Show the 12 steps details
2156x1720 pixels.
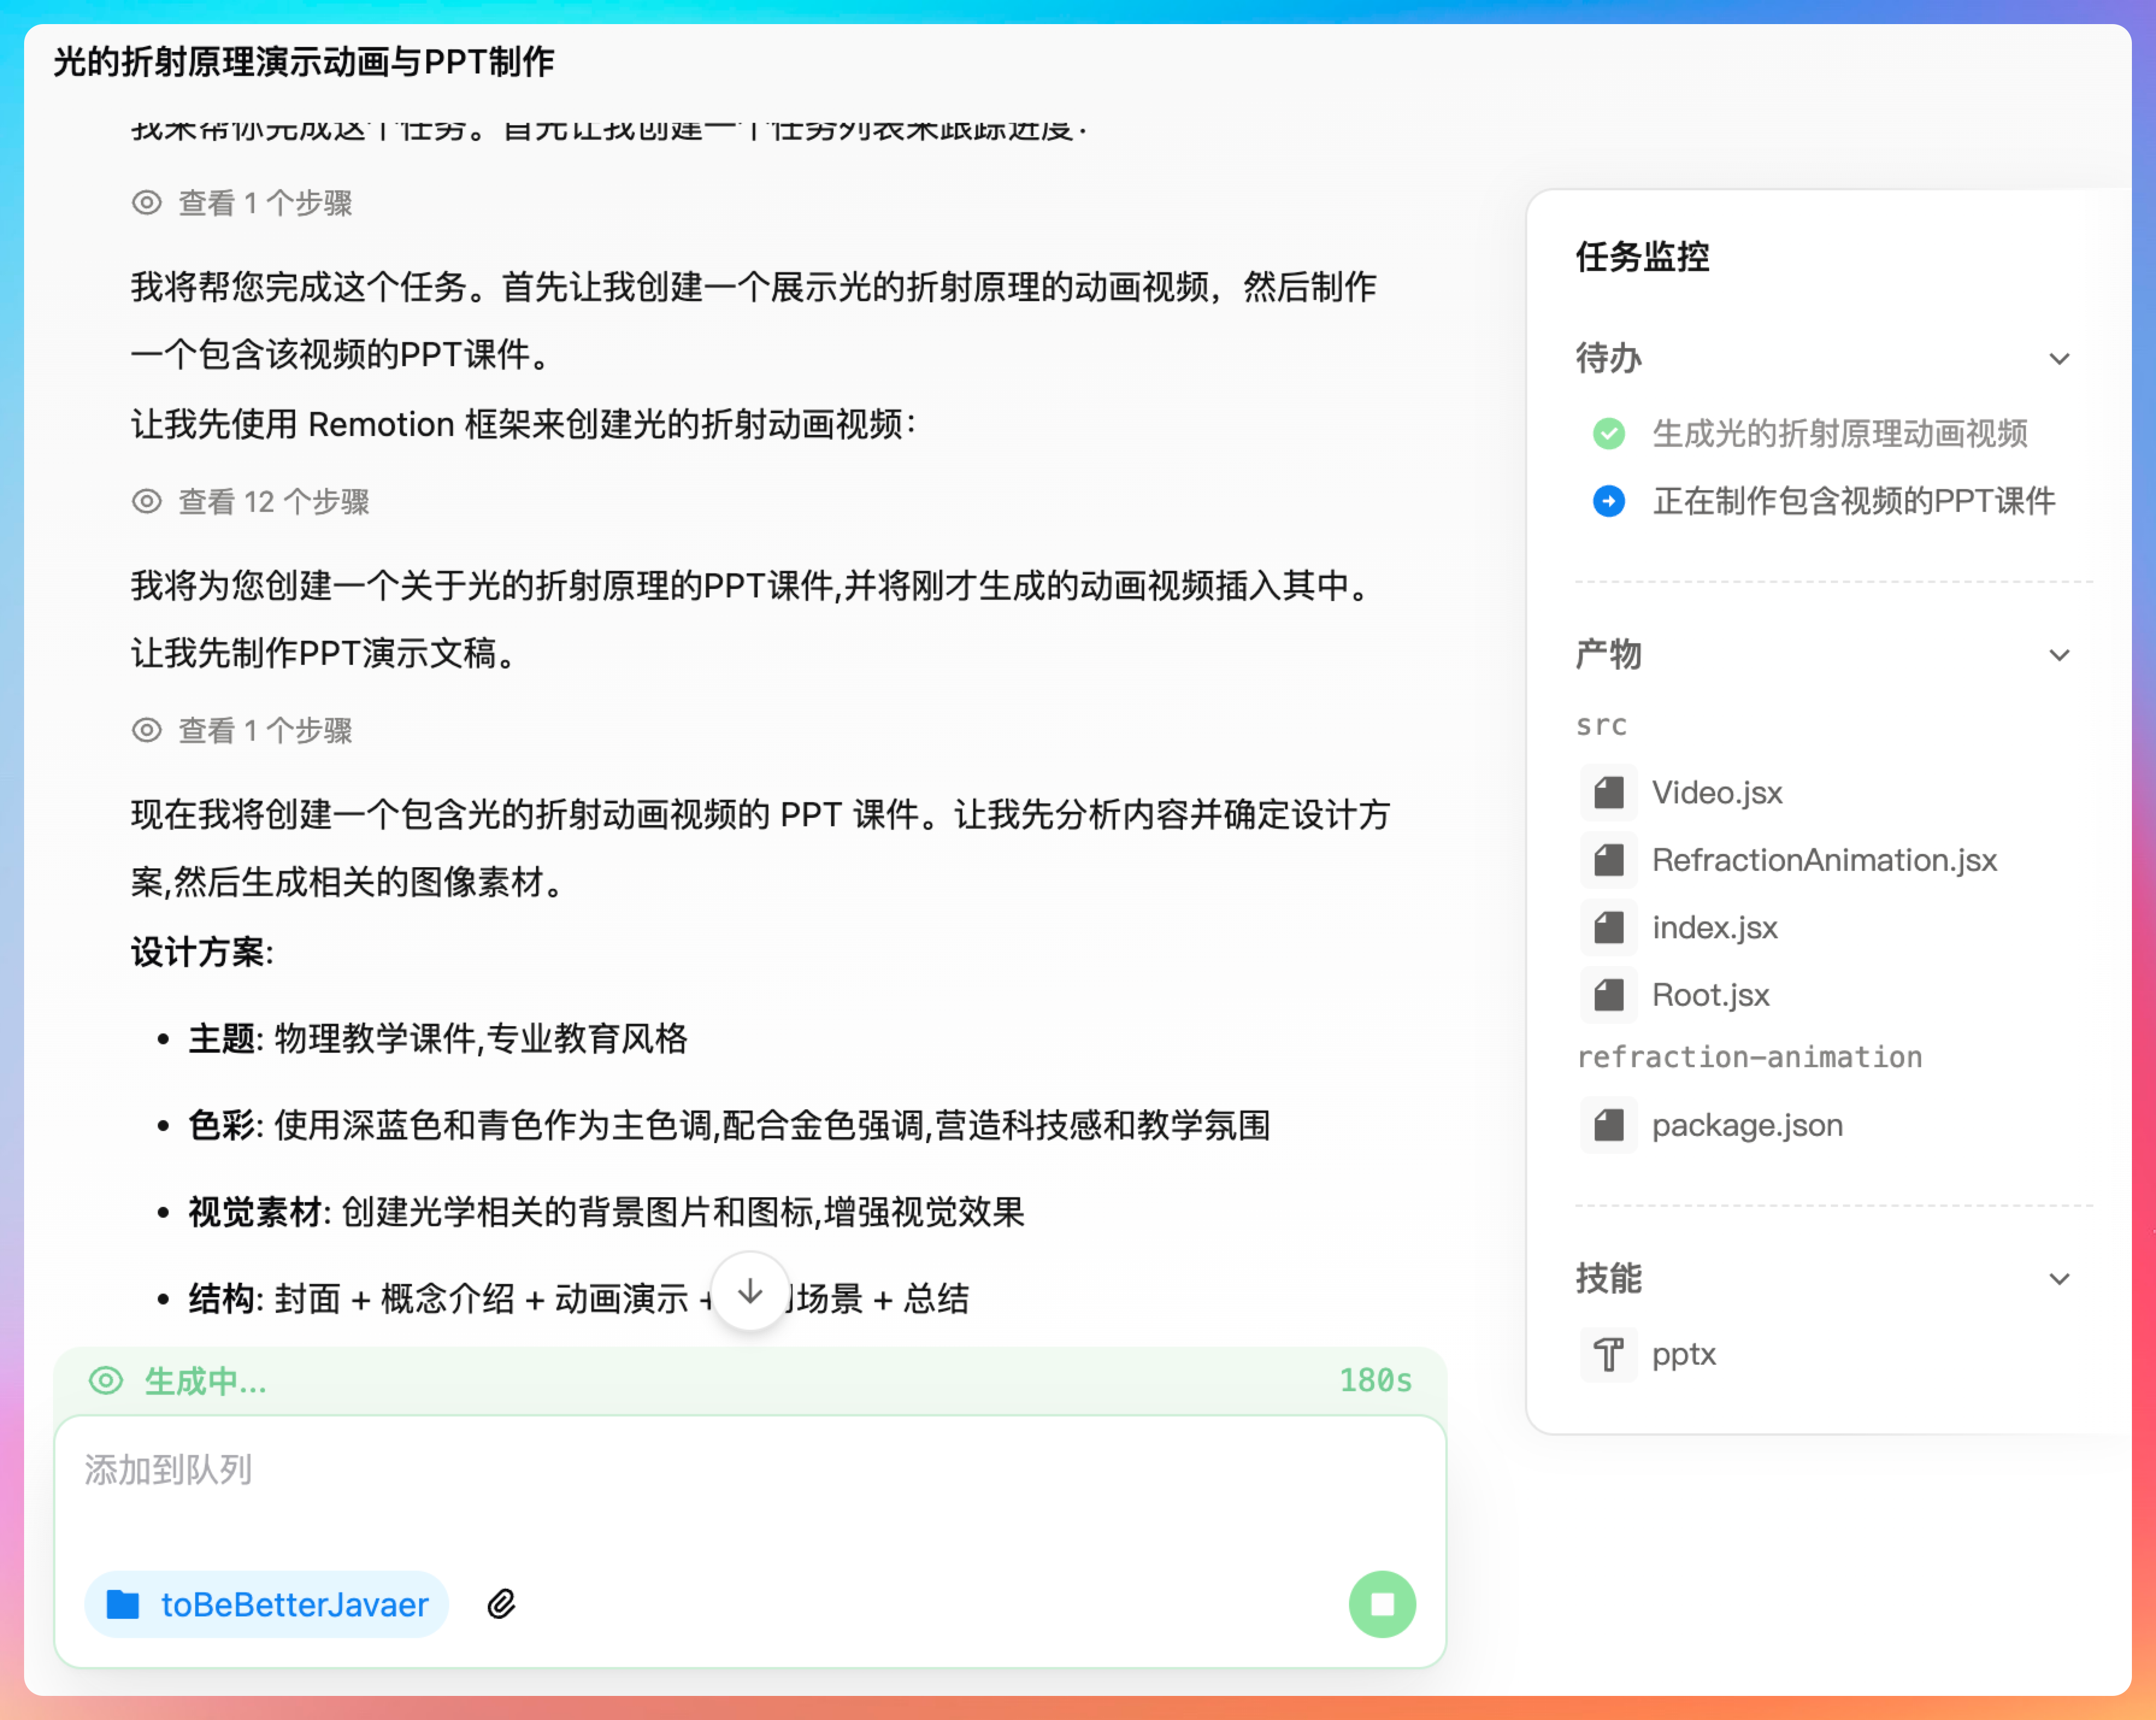click(273, 501)
